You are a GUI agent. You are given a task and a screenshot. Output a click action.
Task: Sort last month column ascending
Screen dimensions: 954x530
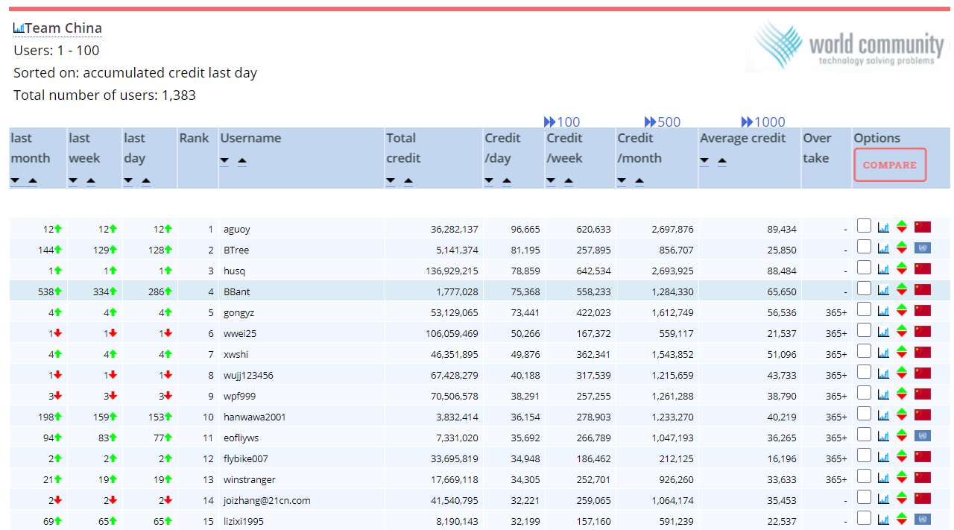coord(32,181)
